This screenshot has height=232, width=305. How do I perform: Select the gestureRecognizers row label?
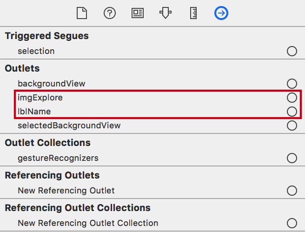[58, 158]
